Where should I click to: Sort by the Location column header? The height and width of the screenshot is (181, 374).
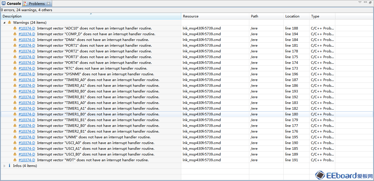tap(296, 16)
